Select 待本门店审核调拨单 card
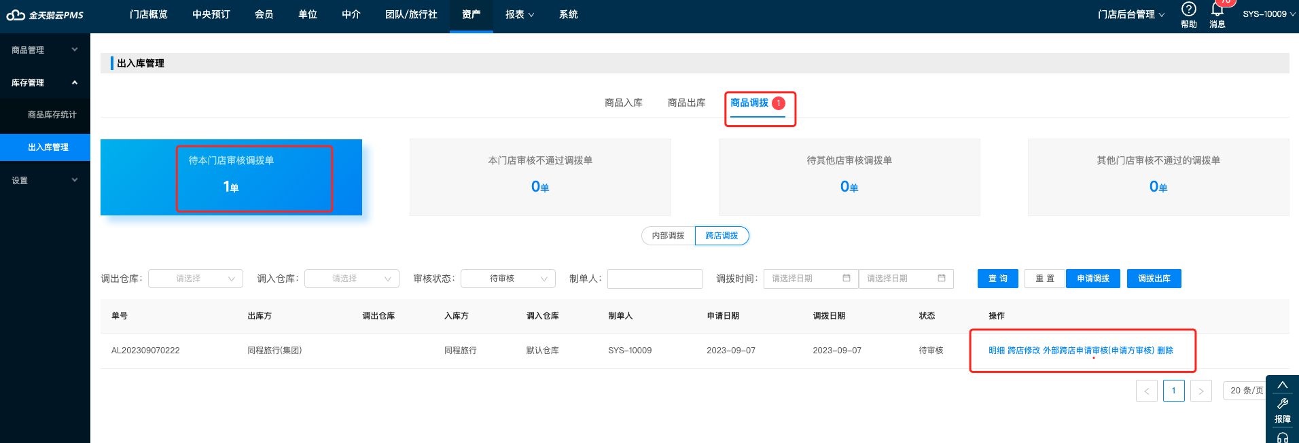The height and width of the screenshot is (443, 1299). click(x=231, y=177)
